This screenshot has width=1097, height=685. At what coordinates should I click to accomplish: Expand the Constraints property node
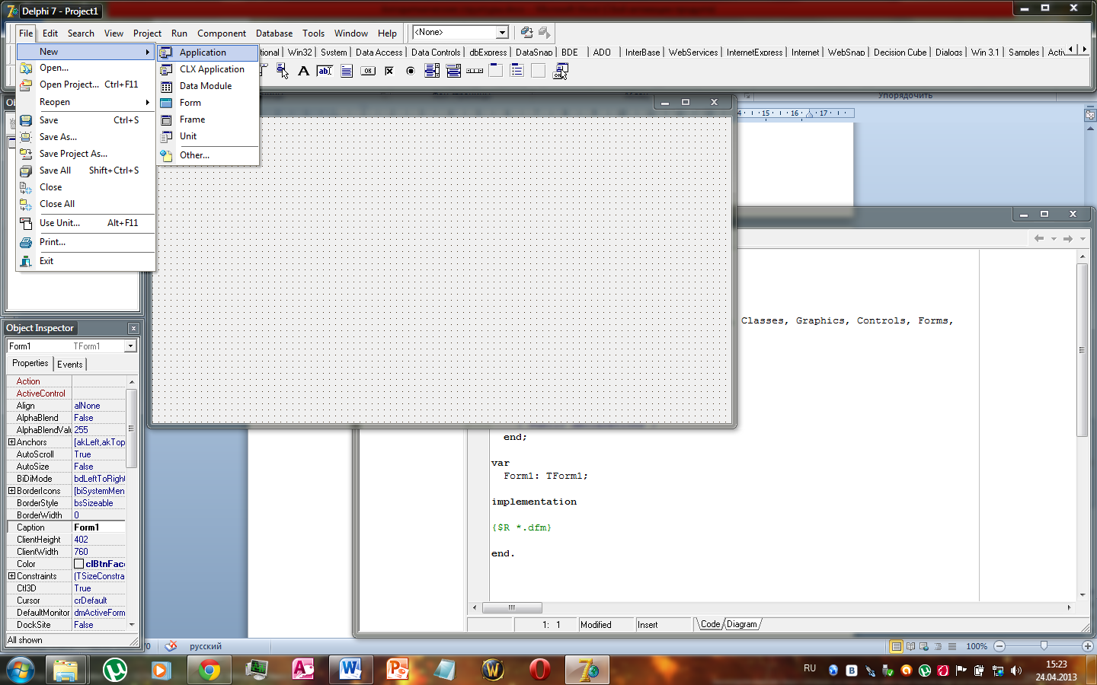pos(11,576)
